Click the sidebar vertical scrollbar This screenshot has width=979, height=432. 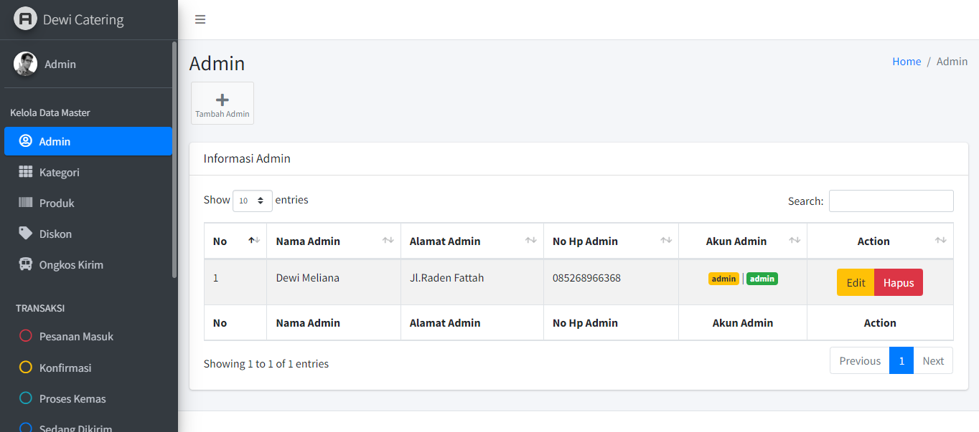(174, 159)
